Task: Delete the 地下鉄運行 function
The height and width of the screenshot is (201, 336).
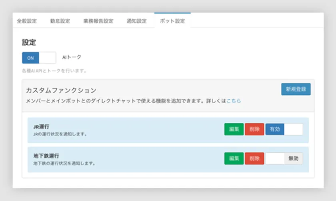Action: pyautogui.click(x=254, y=158)
